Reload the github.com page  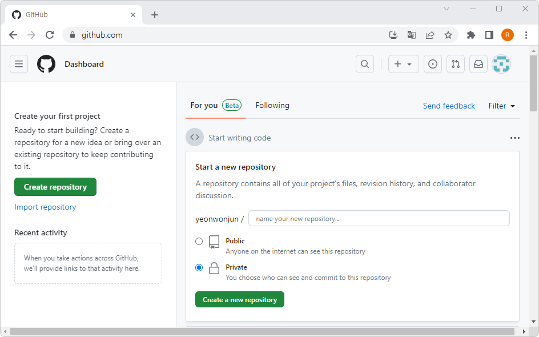coord(50,35)
